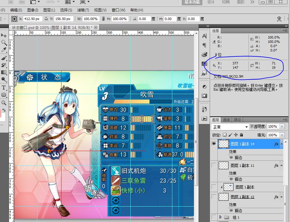This screenshot has height=222, width=290.
Task: Select the Move tool in the toolbox
Action: [x=4, y=35]
